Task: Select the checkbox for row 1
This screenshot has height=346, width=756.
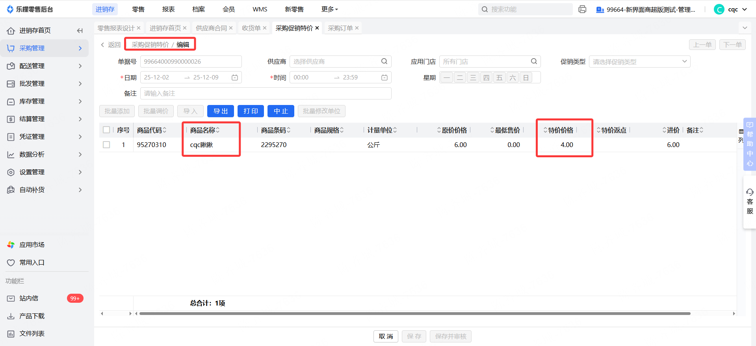Action: pyautogui.click(x=106, y=145)
